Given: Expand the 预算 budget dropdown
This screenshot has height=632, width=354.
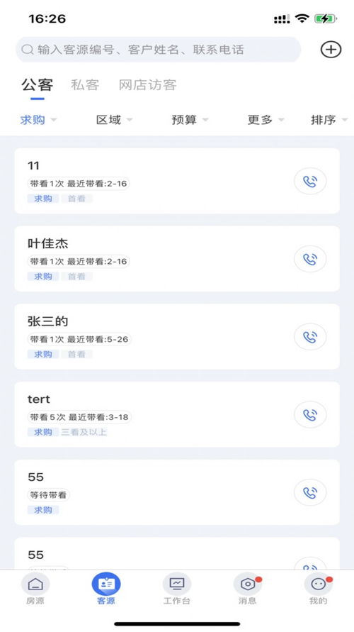Looking at the screenshot, I should coord(190,120).
